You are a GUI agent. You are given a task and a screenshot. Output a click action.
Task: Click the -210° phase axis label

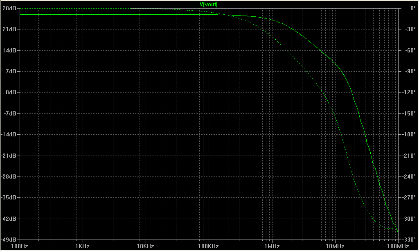409,155
